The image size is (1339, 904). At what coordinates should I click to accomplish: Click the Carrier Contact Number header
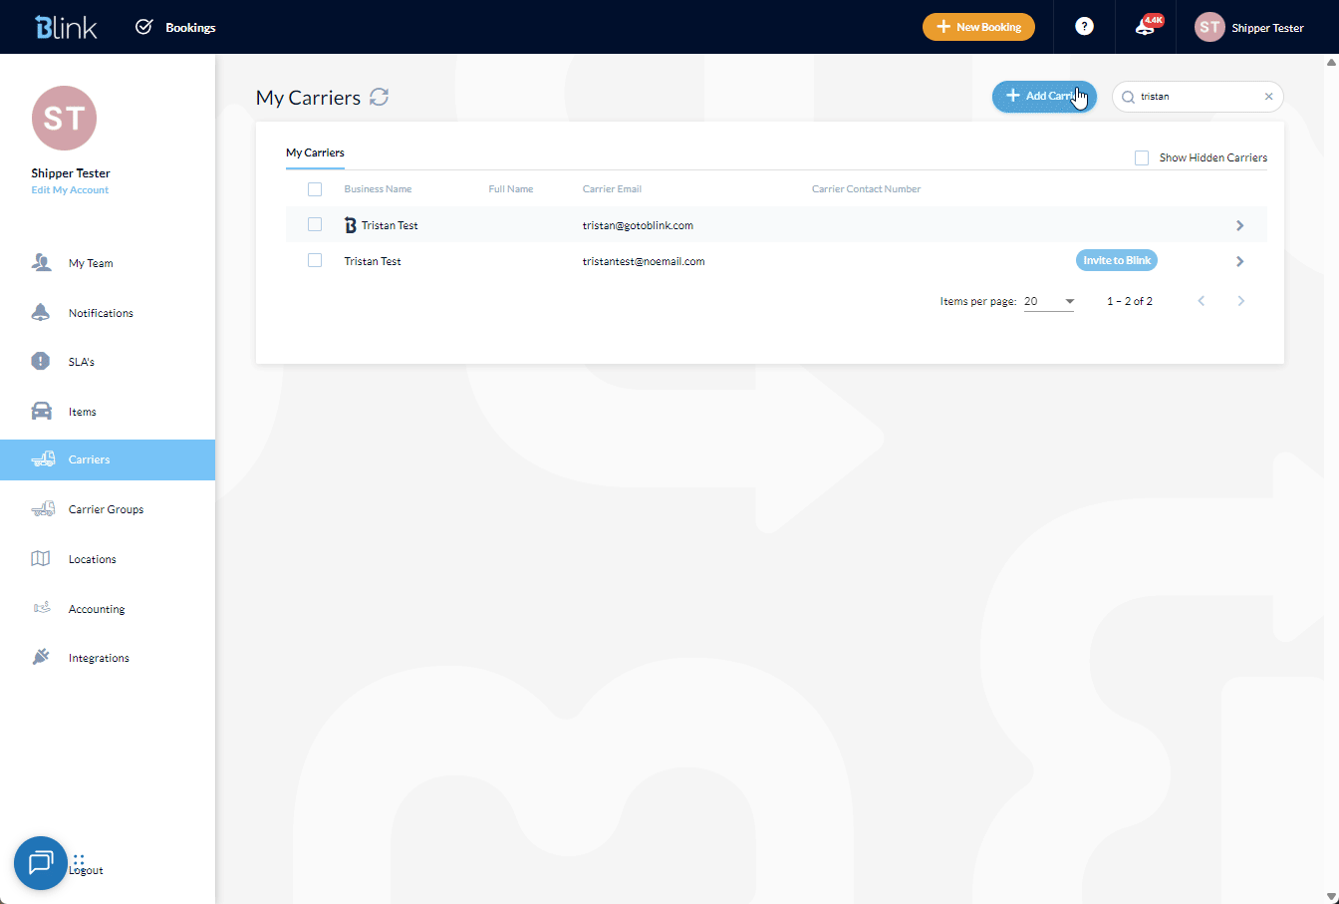[x=866, y=188]
